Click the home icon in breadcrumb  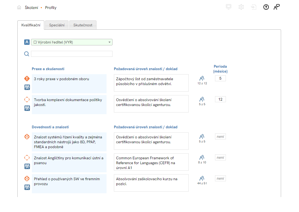(x=19, y=8)
